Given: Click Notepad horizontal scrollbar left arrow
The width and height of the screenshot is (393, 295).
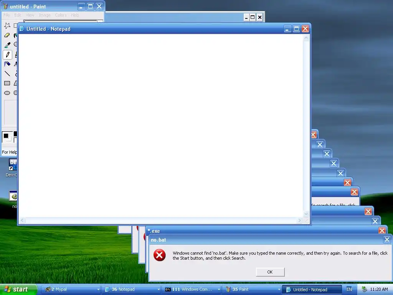Looking at the screenshot, I should [22, 220].
